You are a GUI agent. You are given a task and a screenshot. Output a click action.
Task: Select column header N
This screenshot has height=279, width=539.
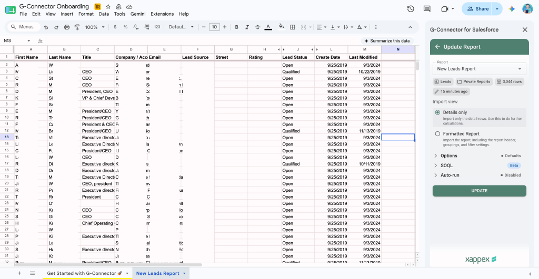[398, 49]
